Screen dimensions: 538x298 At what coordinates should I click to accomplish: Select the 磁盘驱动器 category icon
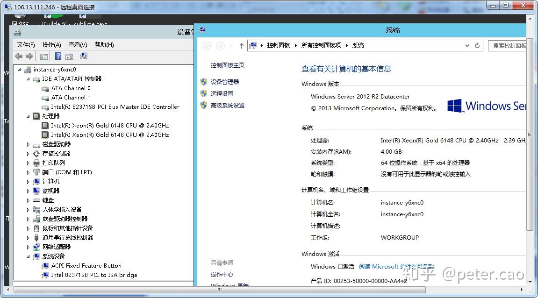(37, 145)
